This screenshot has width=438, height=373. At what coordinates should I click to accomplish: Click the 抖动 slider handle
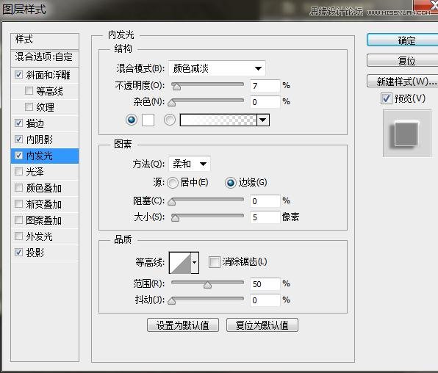tap(171, 301)
